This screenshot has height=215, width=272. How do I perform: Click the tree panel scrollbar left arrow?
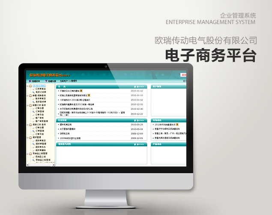pos(27,165)
